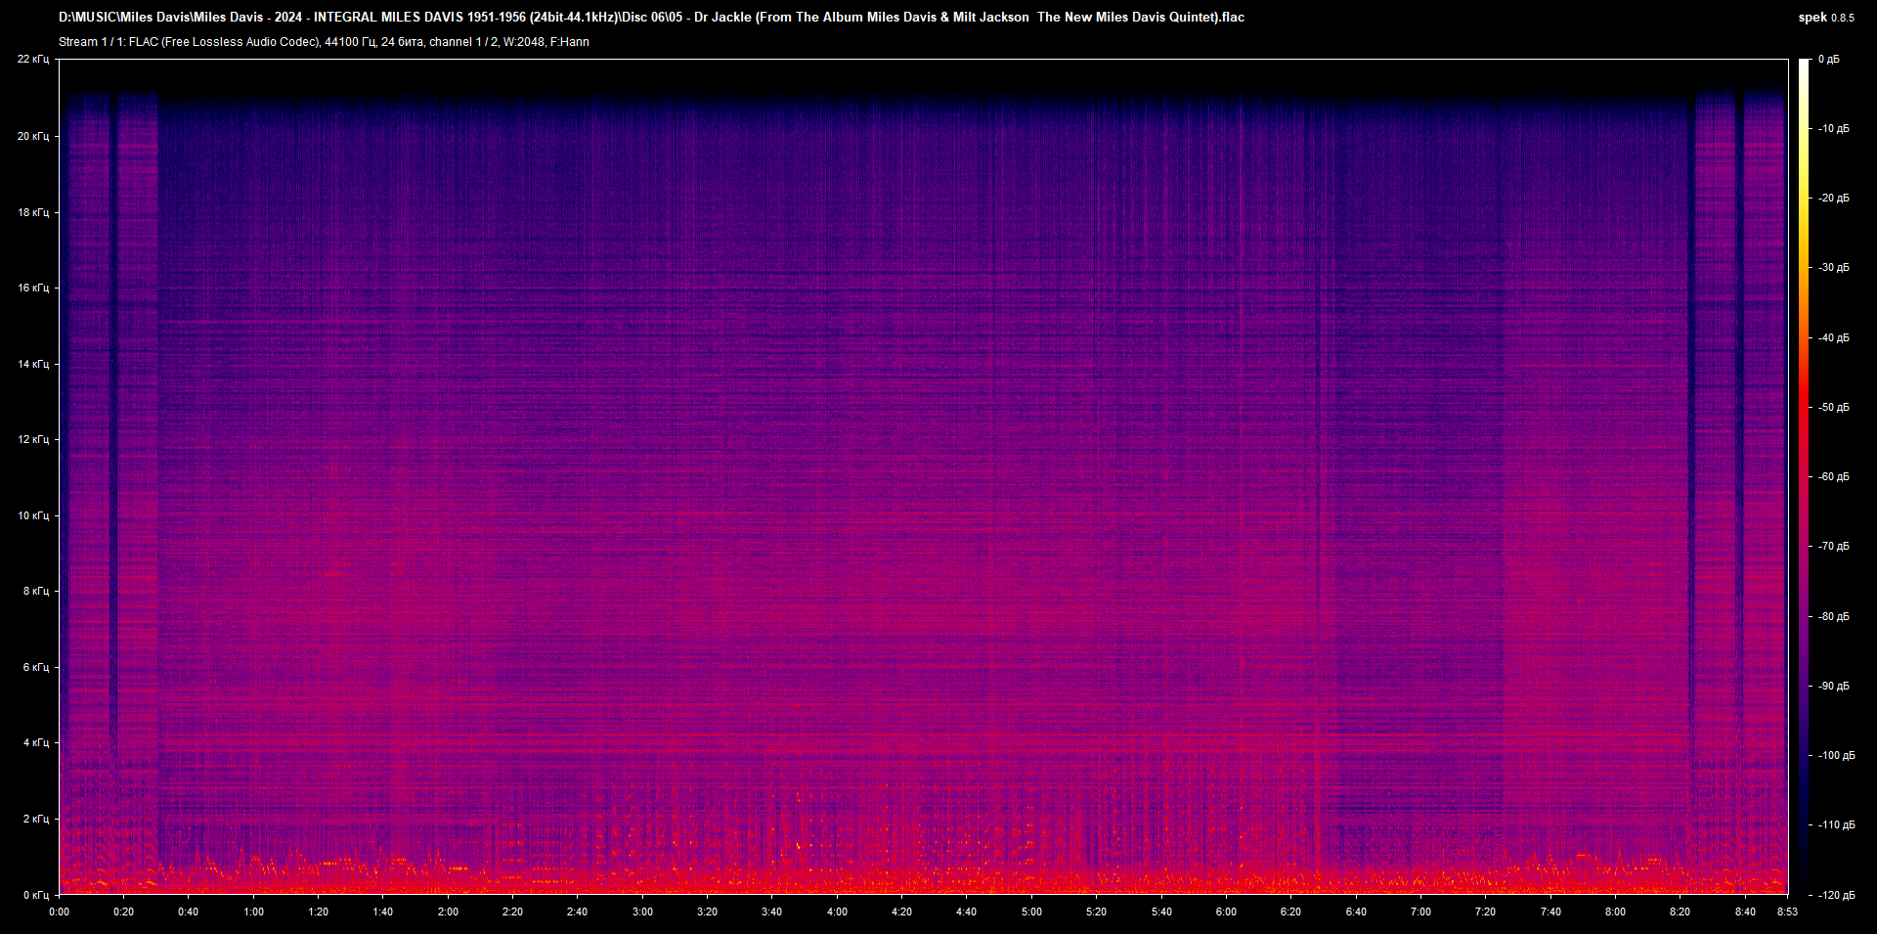This screenshot has height=934, width=1877.
Task: Click the '22 кГц' frequency label
Action: pos(33,59)
